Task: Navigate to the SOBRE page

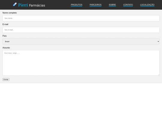Action: click(112, 5)
